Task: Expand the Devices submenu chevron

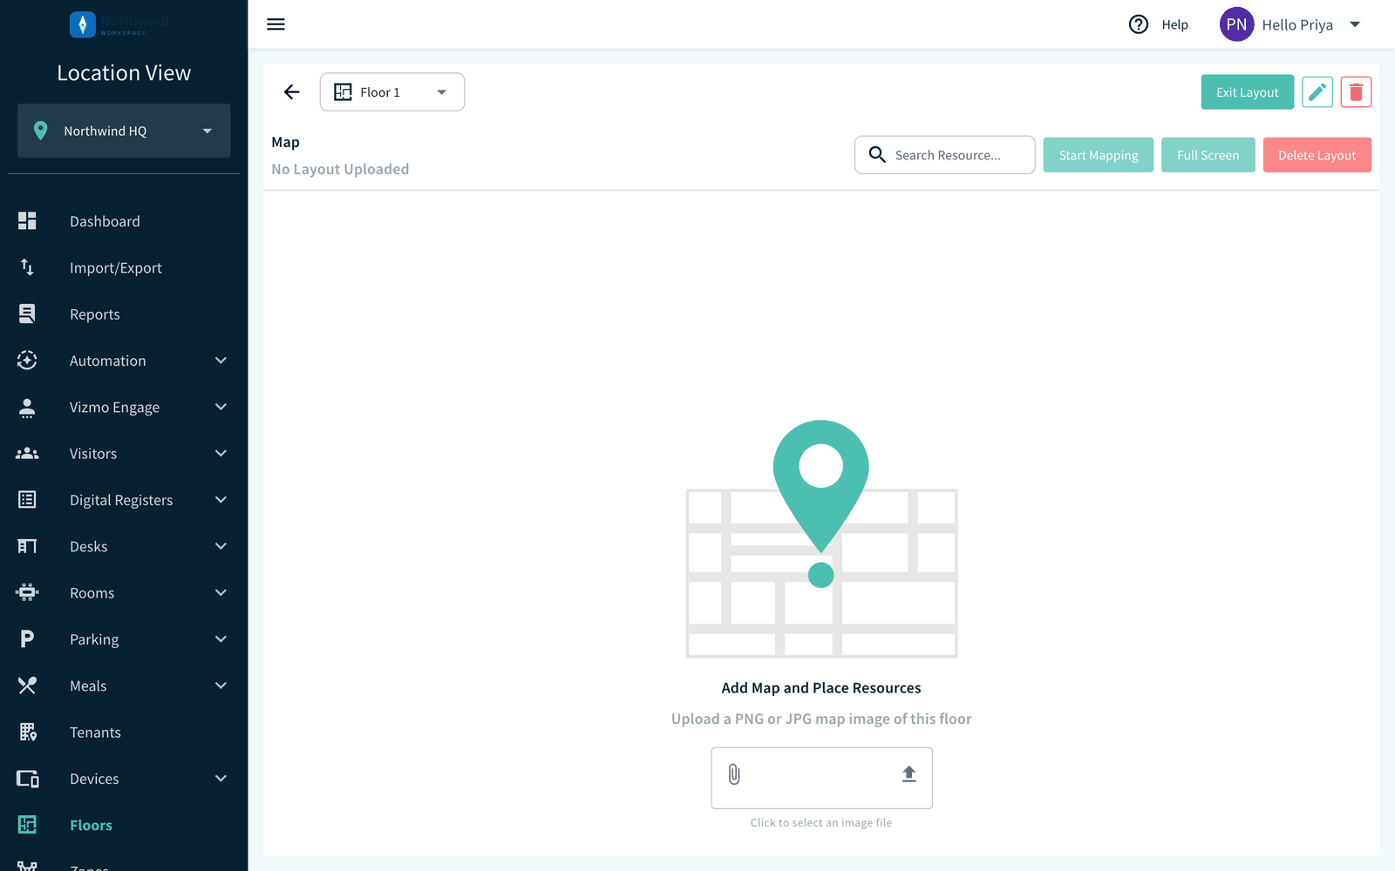Action: (221, 779)
